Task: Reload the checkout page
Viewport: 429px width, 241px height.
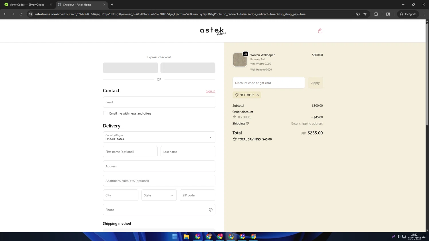Action: [21, 14]
